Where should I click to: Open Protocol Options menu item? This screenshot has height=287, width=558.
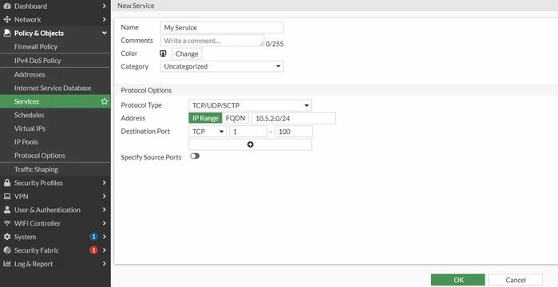point(55,155)
